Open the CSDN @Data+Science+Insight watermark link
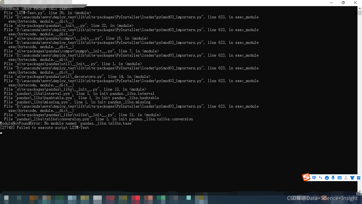The height and width of the screenshot is (204, 362). pyautogui.click(x=321, y=198)
